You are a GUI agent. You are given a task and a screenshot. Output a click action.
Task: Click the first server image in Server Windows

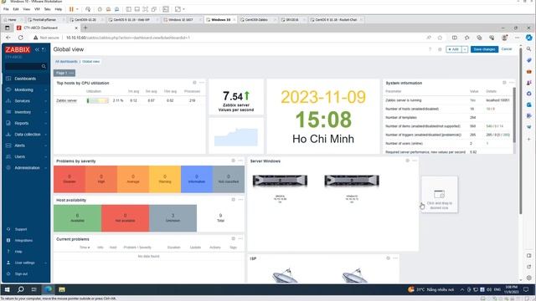tap(280, 181)
